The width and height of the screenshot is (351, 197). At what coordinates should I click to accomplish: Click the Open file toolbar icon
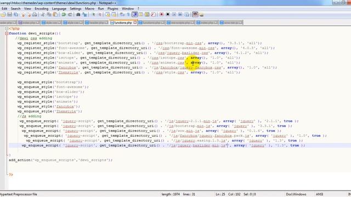point(3,15)
